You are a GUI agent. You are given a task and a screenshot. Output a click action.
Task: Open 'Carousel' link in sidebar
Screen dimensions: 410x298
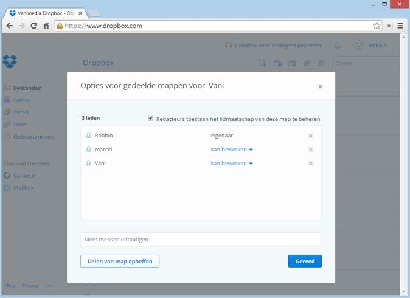(x=25, y=175)
